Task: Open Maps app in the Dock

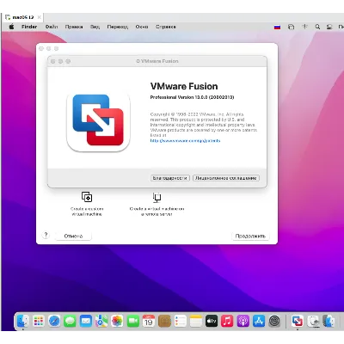Action: 101,321
